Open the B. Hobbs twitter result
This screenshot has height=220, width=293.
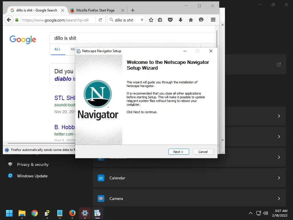click(65, 127)
